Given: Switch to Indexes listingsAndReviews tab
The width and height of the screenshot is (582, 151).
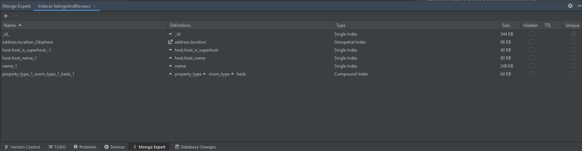Looking at the screenshot, I should point(64,6).
